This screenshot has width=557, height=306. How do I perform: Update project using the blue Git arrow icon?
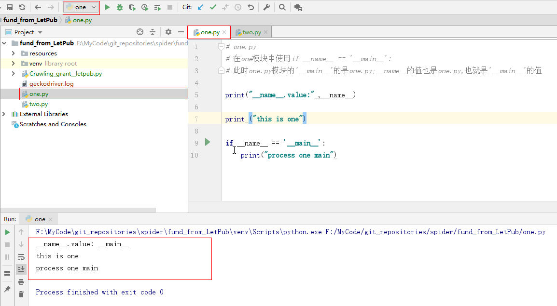tap(200, 7)
